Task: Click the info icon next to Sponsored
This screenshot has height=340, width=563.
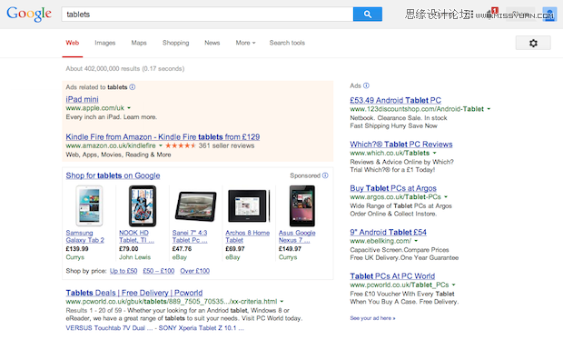Action: [325, 175]
